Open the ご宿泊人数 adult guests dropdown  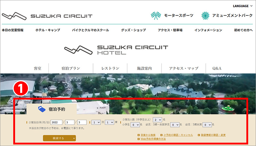[x=158, y=120]
